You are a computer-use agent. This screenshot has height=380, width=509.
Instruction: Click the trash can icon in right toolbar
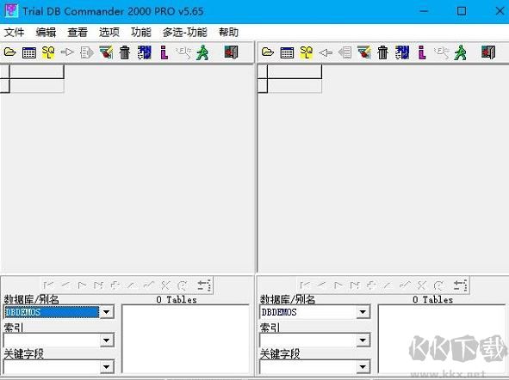382,52
